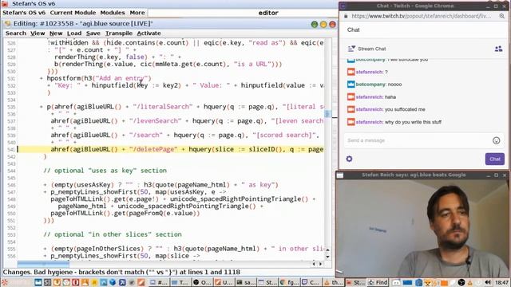The image size is (511, 287).
Task: Collapse the Stream Chat panel icon
Action: pyautogui.click(x=351, y=49)
